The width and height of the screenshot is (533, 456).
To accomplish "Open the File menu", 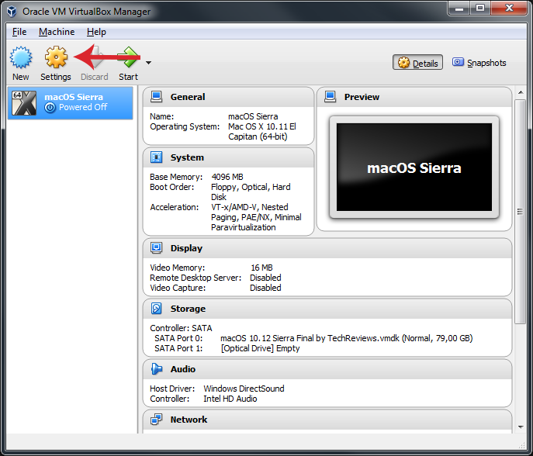I will (x=19, y=32).
